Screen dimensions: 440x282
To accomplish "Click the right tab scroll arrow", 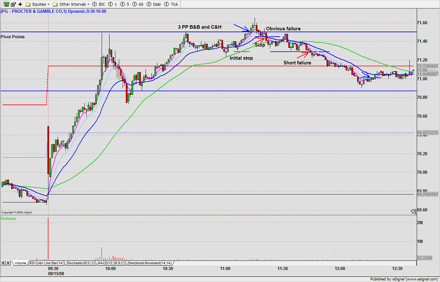I will pyautogui.click(x=9, y=263).
